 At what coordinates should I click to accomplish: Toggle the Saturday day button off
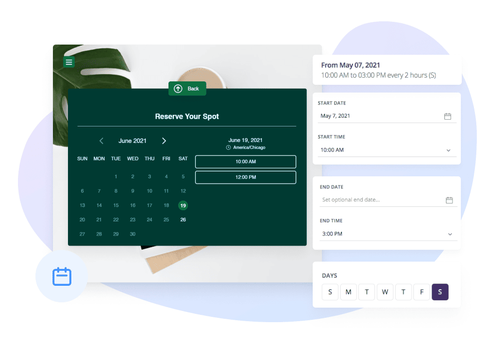[440, 292]
